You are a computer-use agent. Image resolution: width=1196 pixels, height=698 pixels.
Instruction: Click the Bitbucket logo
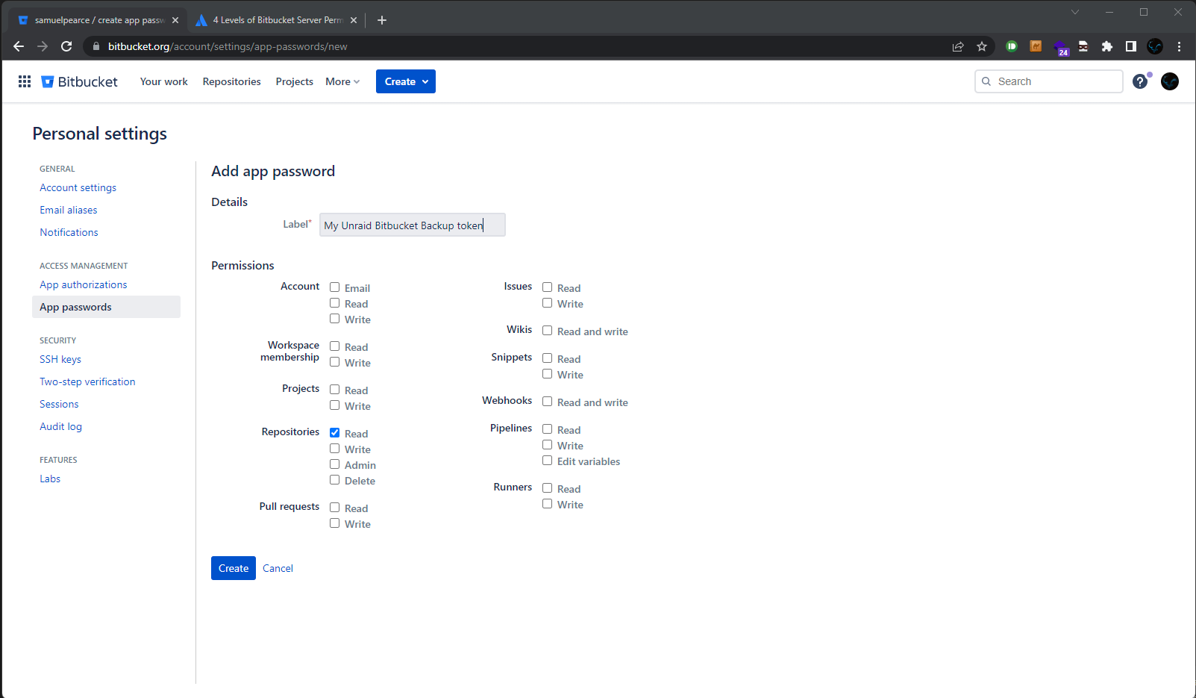point(79,81)
